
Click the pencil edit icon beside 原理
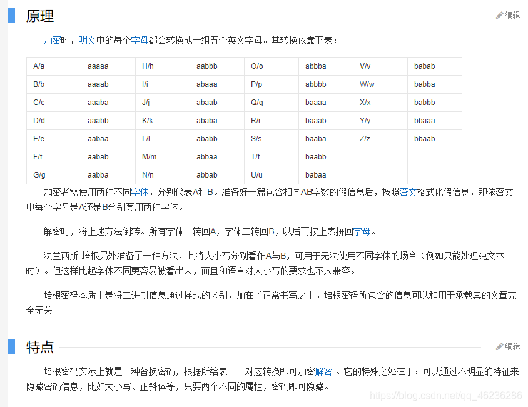(x=499, y=16)
